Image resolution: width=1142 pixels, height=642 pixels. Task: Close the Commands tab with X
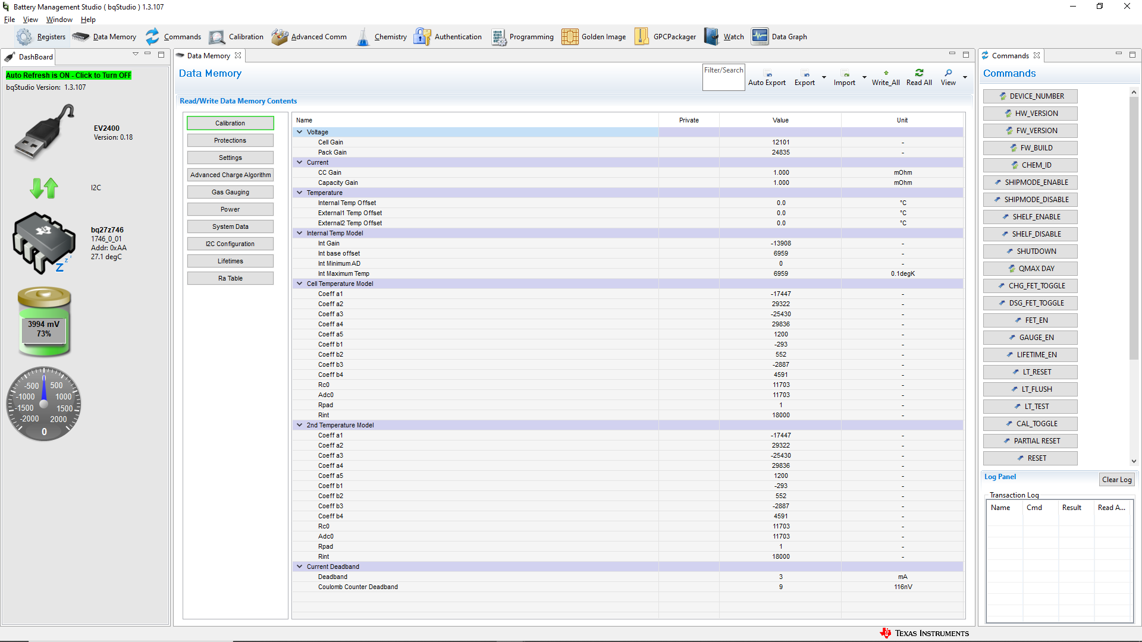pos(1037,55)
